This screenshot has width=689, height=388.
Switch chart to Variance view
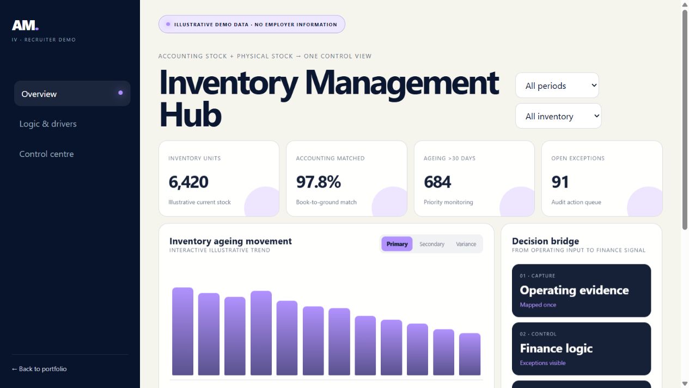(466, 244)
